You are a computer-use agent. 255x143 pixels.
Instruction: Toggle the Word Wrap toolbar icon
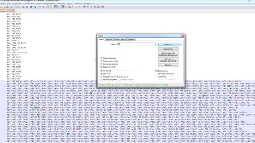[x=56, y=7]
